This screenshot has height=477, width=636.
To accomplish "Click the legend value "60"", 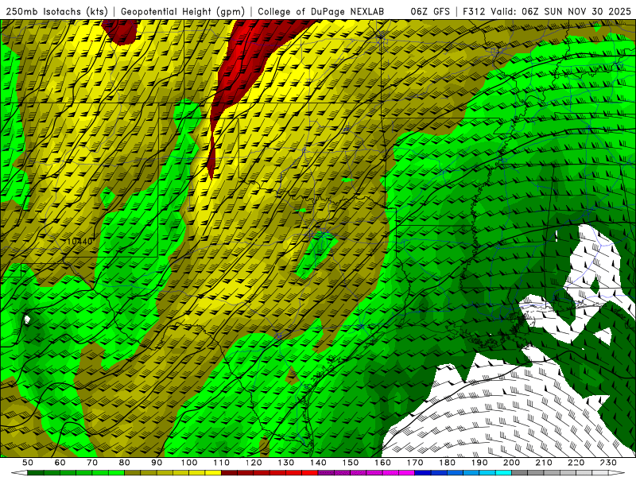I will (x=60, y=463).
